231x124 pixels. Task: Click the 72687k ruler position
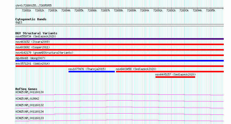105,10
